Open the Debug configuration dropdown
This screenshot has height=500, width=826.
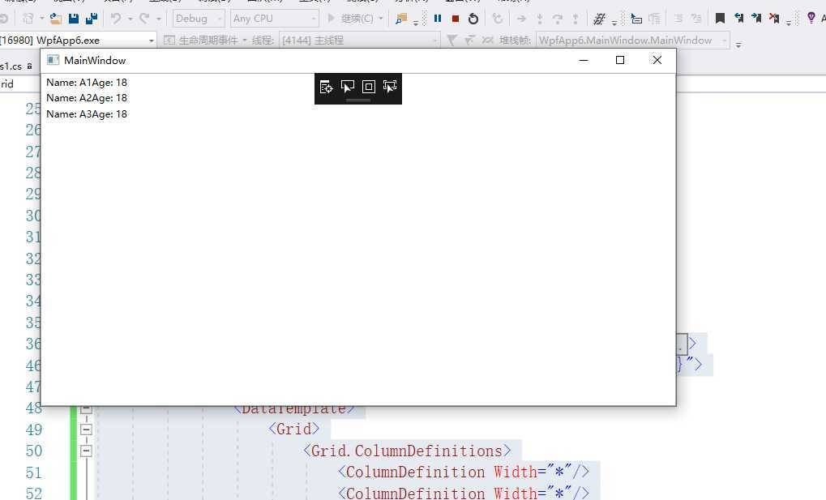click(199, 19)
